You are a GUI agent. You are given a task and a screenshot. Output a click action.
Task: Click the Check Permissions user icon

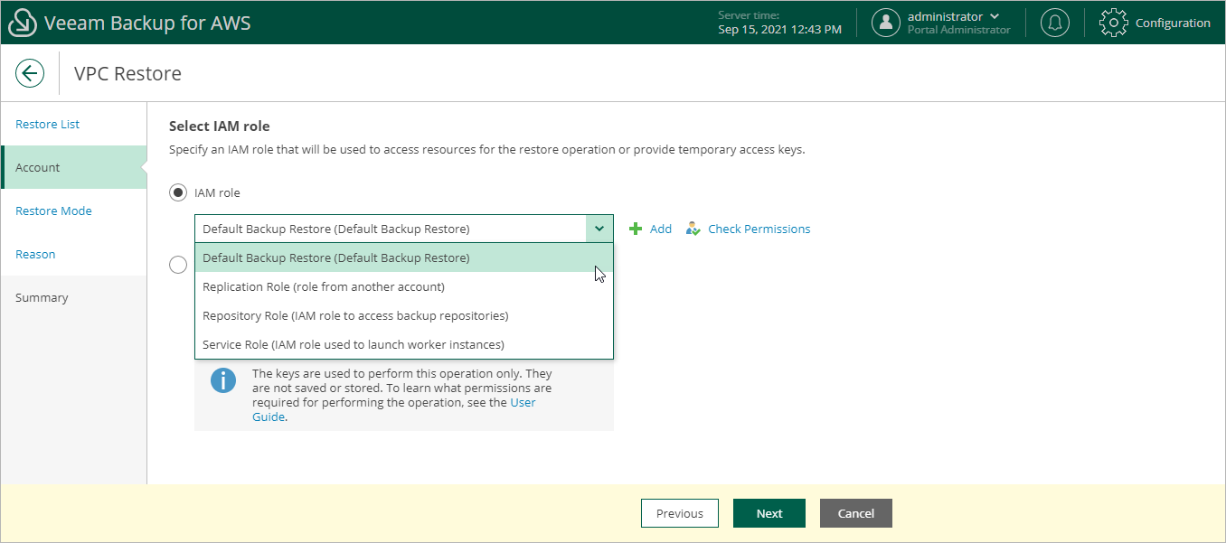coord(693,229)
